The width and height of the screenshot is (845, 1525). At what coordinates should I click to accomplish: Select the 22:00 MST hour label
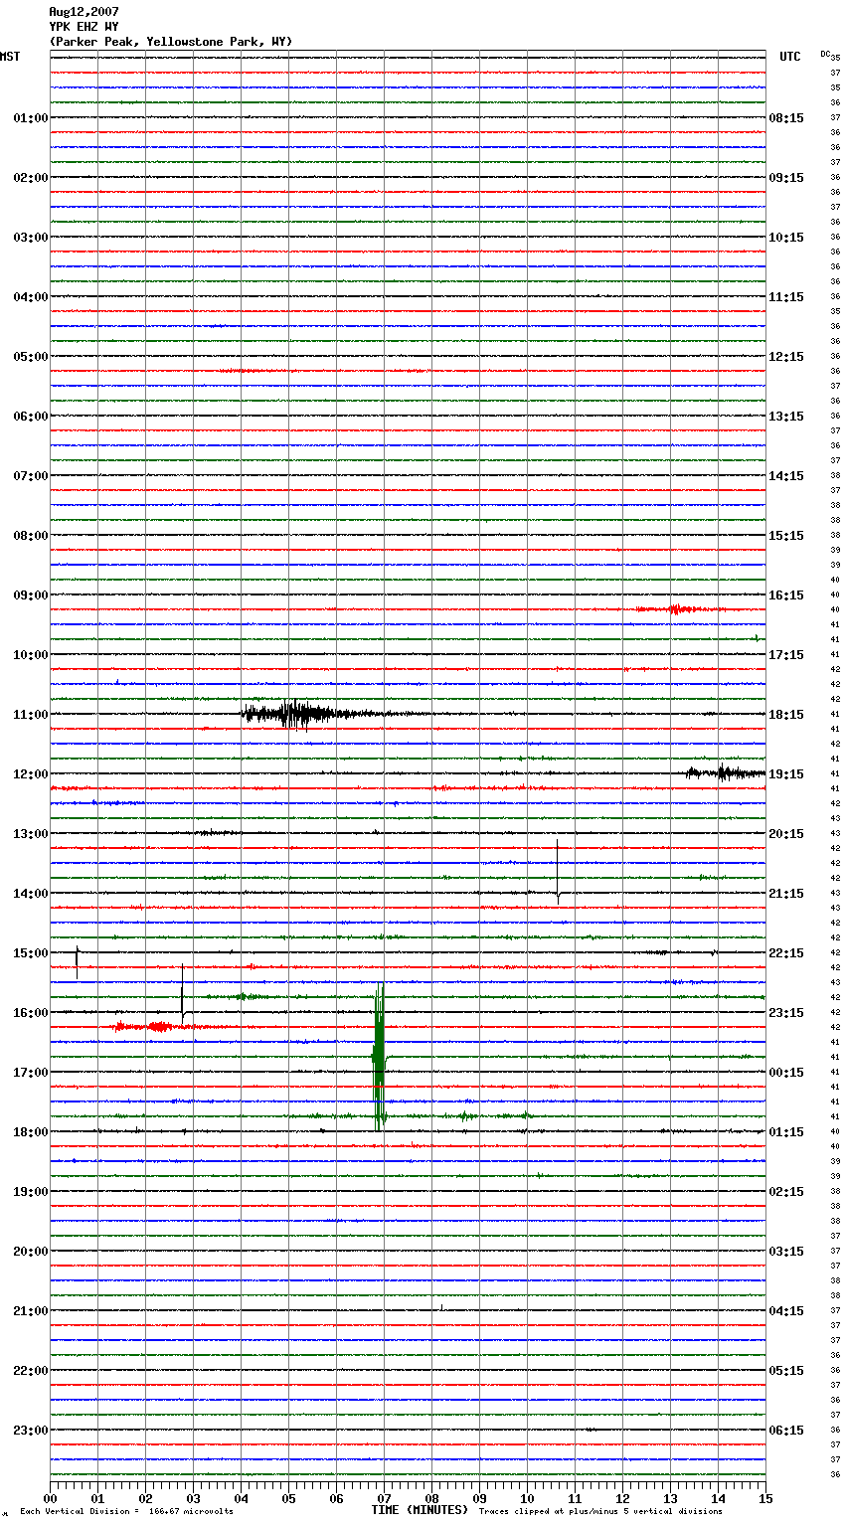click(x=31, y=1371)
